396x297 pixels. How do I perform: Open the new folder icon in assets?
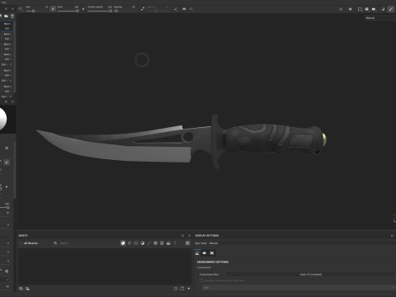182,289
